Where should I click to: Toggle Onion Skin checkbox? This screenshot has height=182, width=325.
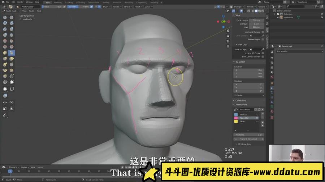pos(239,144)
